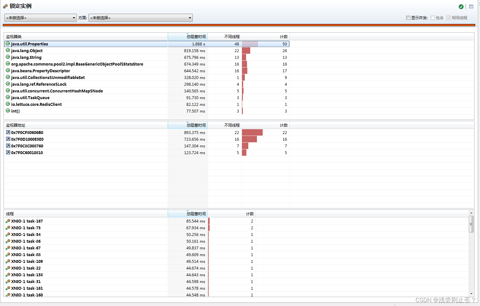Open the first 未做选择 dropdown
The width and height of the screenshot is (480, 306).
[40, 18]
